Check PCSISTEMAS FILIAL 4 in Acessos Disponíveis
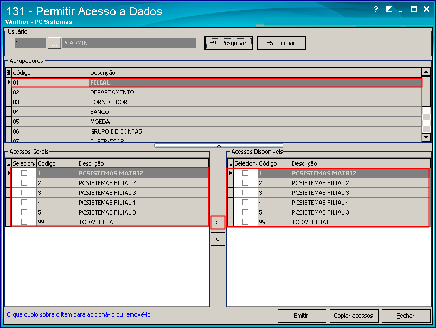This screenshot has width=436, height=328. pyautogui.click(x=245, y=202)
